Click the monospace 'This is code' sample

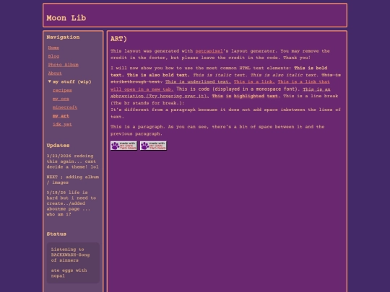[x=238, y=89]
